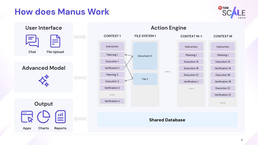Click the Advanced Model sparkle icon

pos(44,81)
